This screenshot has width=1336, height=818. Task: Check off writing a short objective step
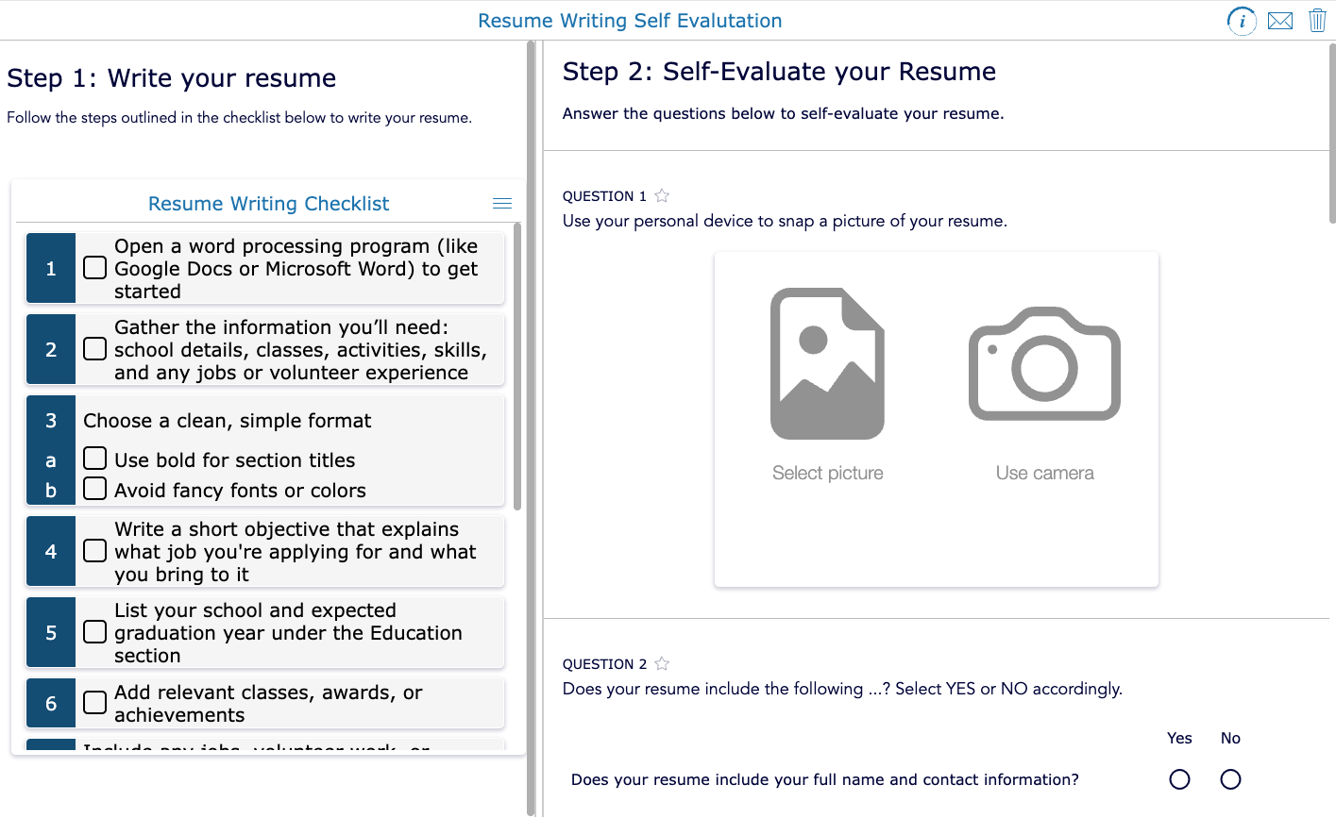94,552
